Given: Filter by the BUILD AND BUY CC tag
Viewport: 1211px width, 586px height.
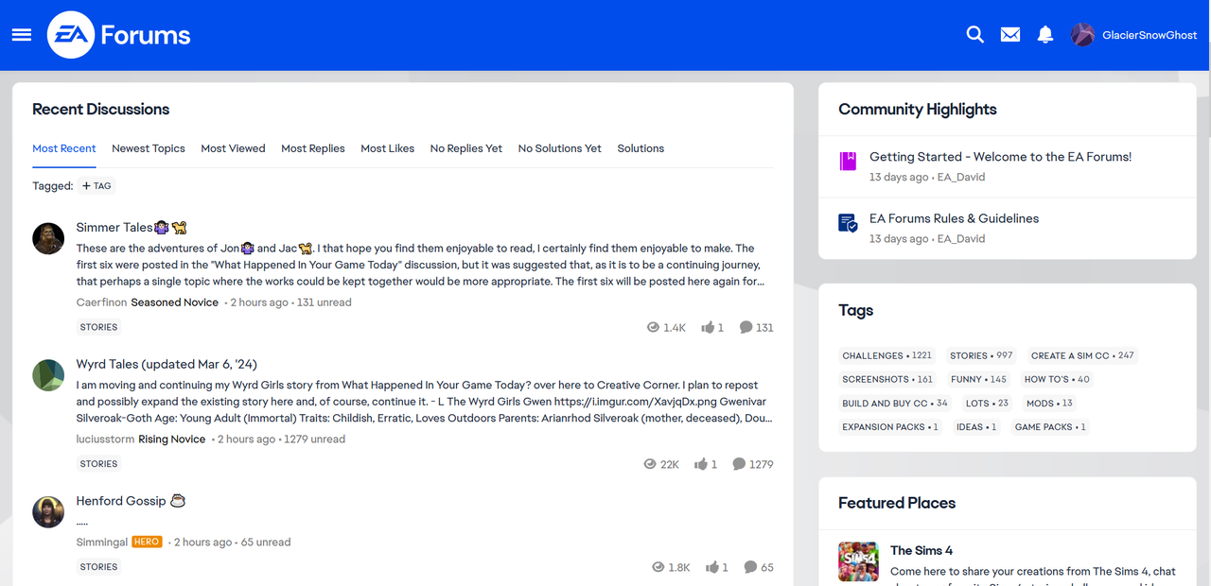Looking at the screenshot, I should 895,403.
